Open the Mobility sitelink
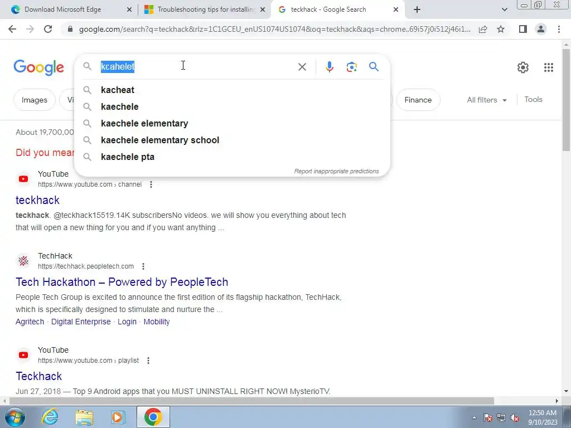 tap(157, 322)
